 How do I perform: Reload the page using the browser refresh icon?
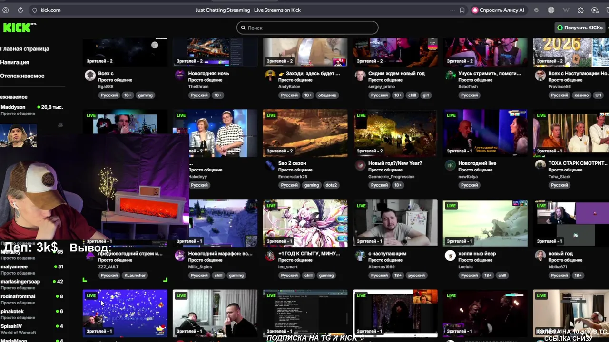[x=20, y=10]
